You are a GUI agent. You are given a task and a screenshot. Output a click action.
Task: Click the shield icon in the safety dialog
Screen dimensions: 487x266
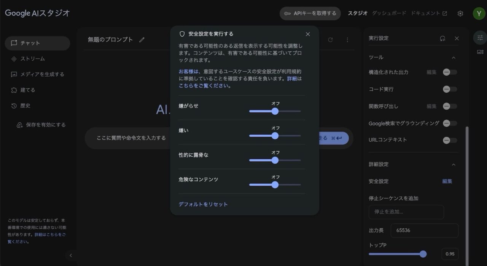182,34
